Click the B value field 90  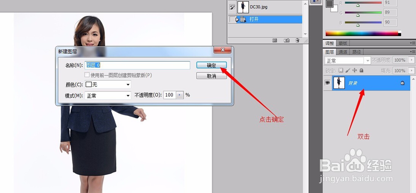point(390,22)
